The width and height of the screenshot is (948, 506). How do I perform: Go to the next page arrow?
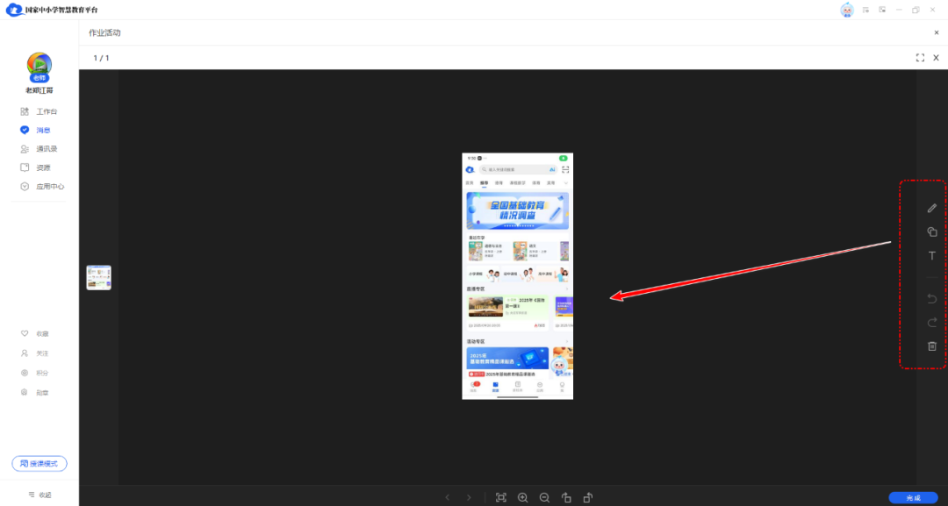pos(469,497)
